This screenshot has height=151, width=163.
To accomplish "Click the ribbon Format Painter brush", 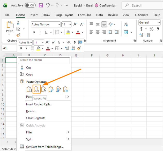I will 18,35.
